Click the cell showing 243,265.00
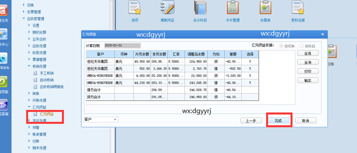Screen dimensions: 357x153 click(196, 83)
